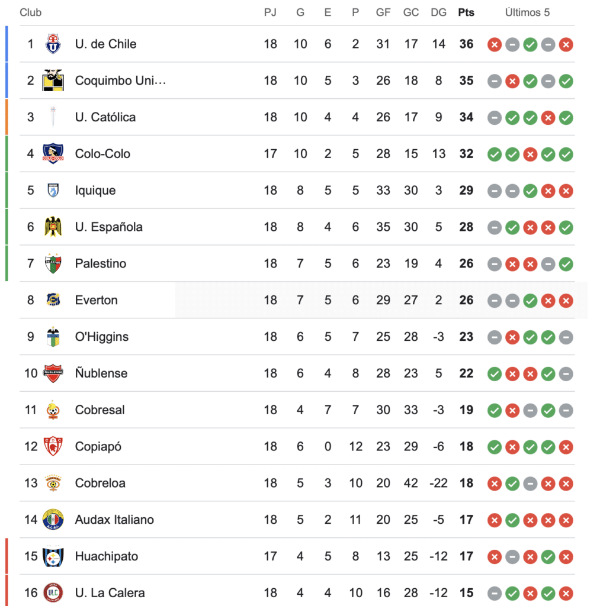Click the Audax Italiano round crest
Screen dimensions: 600x606
53,520
